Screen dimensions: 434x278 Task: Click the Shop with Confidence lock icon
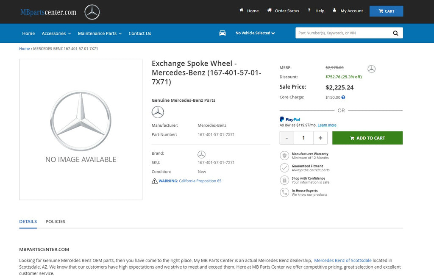click(284, 180)
